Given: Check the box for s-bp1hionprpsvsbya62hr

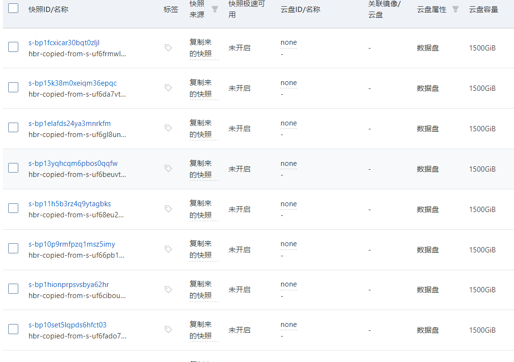Looking at the screenshot, I should click(13, 288).
